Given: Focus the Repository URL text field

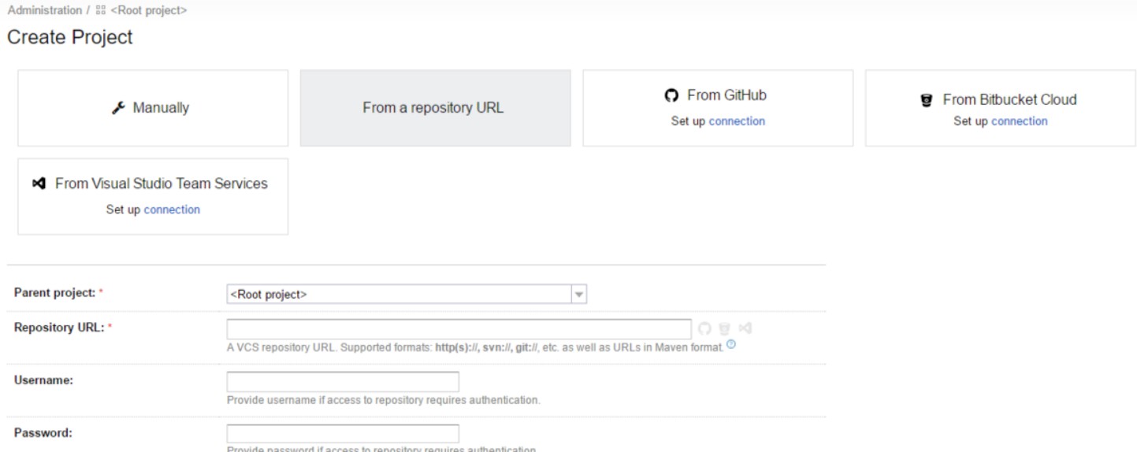Looking at the screenshot, I should [x=459, y=328].
